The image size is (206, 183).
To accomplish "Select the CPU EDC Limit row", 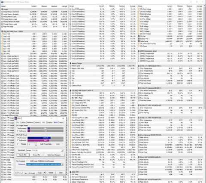I will pyautogui.click(x=103, y=160).
